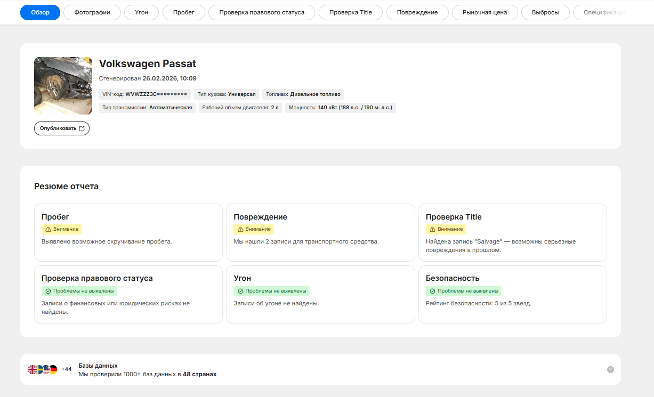Click the text about possible mileage rollback
The width and height of the screenshot is (654, 397).
click(x=107, y=241)
